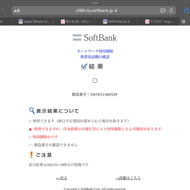Click the 携帯電話機の確認 heading link
Viewport: 190px width, 190px height.
coord(95,57)
